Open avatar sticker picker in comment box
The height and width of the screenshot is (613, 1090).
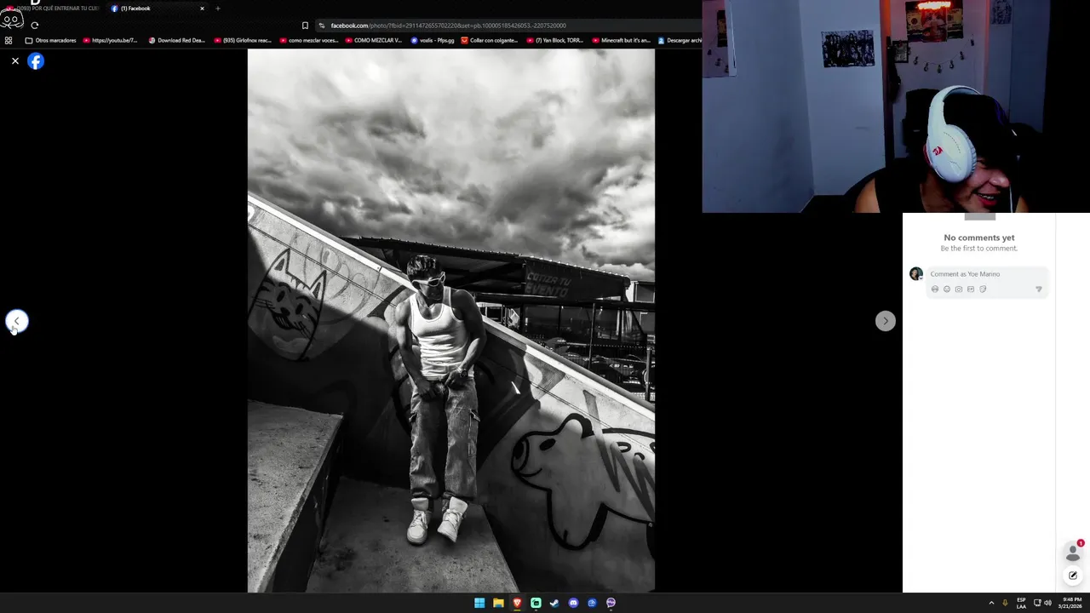[x=934, y=289]
